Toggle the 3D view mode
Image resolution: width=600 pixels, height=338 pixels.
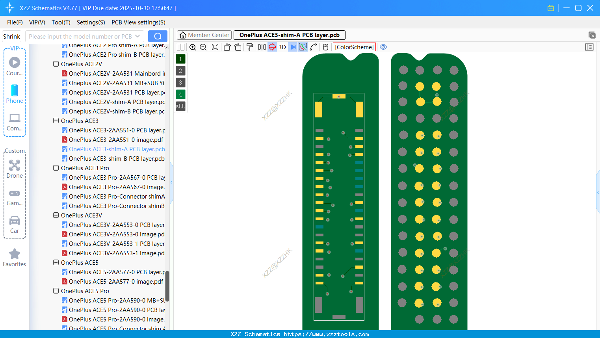282,47
